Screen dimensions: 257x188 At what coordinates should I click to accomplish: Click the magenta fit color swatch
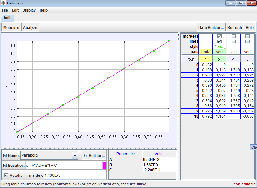point(105,166)
